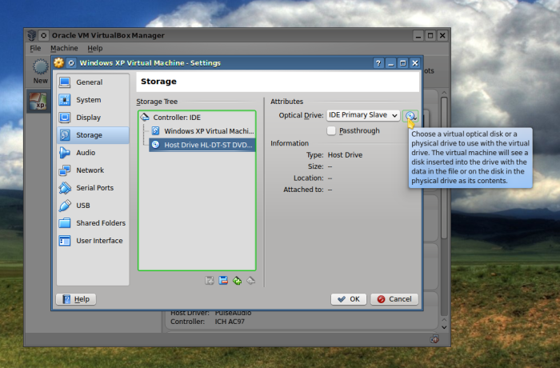Click the disabled Add Attachment icon
The width and height of the screenshot is (560, 368).
pos(210,281)
